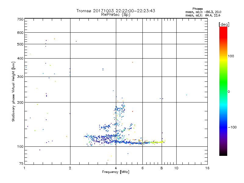The width and height of the screenshot is (244, 183).
Task: Click the isolated cyan point near 12 MHz
Action: 186,95
